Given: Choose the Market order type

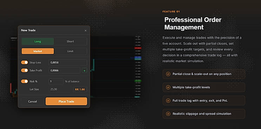Looking at the screenshot, I should pos(38,51).
